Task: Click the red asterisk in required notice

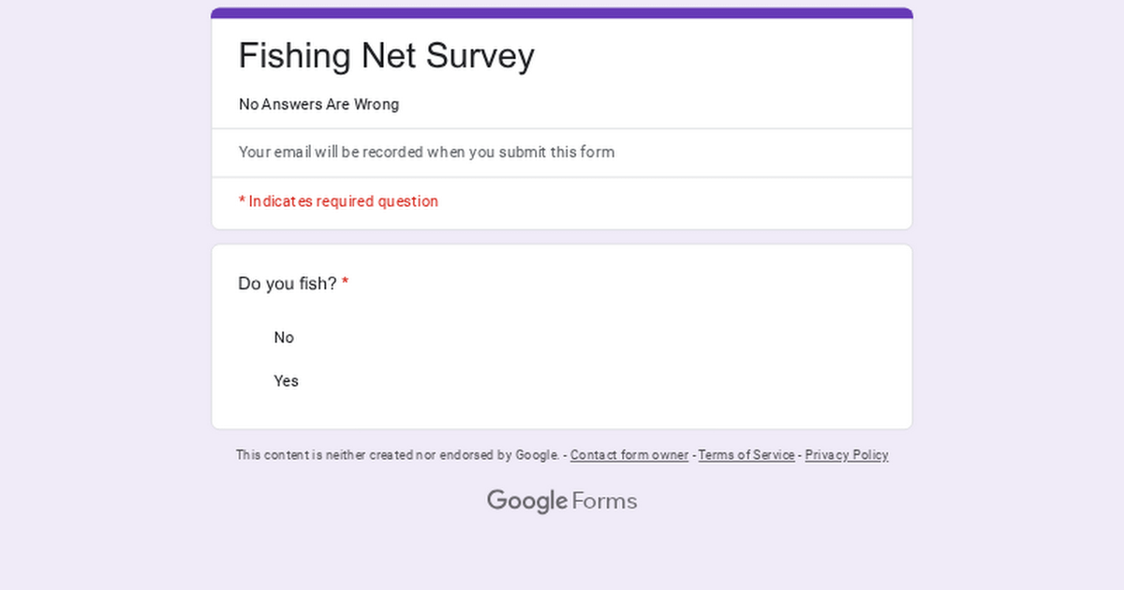Action: pyautogui.click(x=242, y=201)
